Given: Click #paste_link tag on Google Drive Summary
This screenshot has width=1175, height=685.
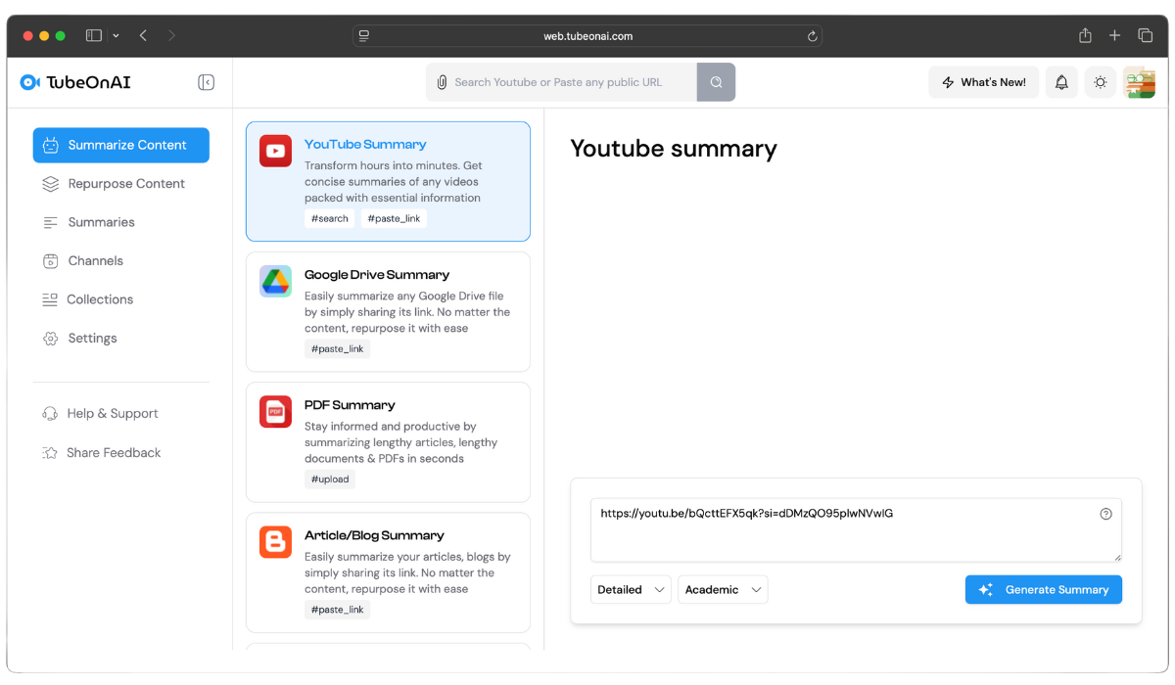Looking at the screenshot, I should click(x=337, y=348).
